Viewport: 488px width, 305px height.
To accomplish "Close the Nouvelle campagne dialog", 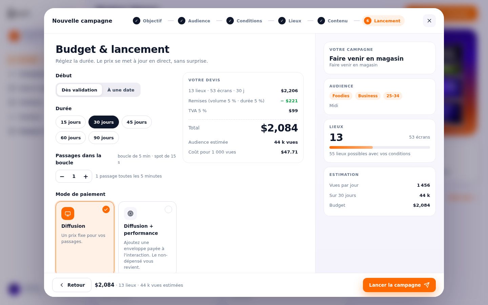I will 429,21.
